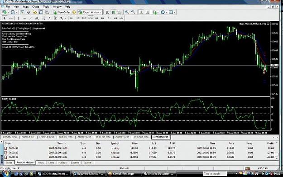Screen dimensions: 283x177
Task: Toggle Expert Advisors on or off
Action: tap(90, 12)
